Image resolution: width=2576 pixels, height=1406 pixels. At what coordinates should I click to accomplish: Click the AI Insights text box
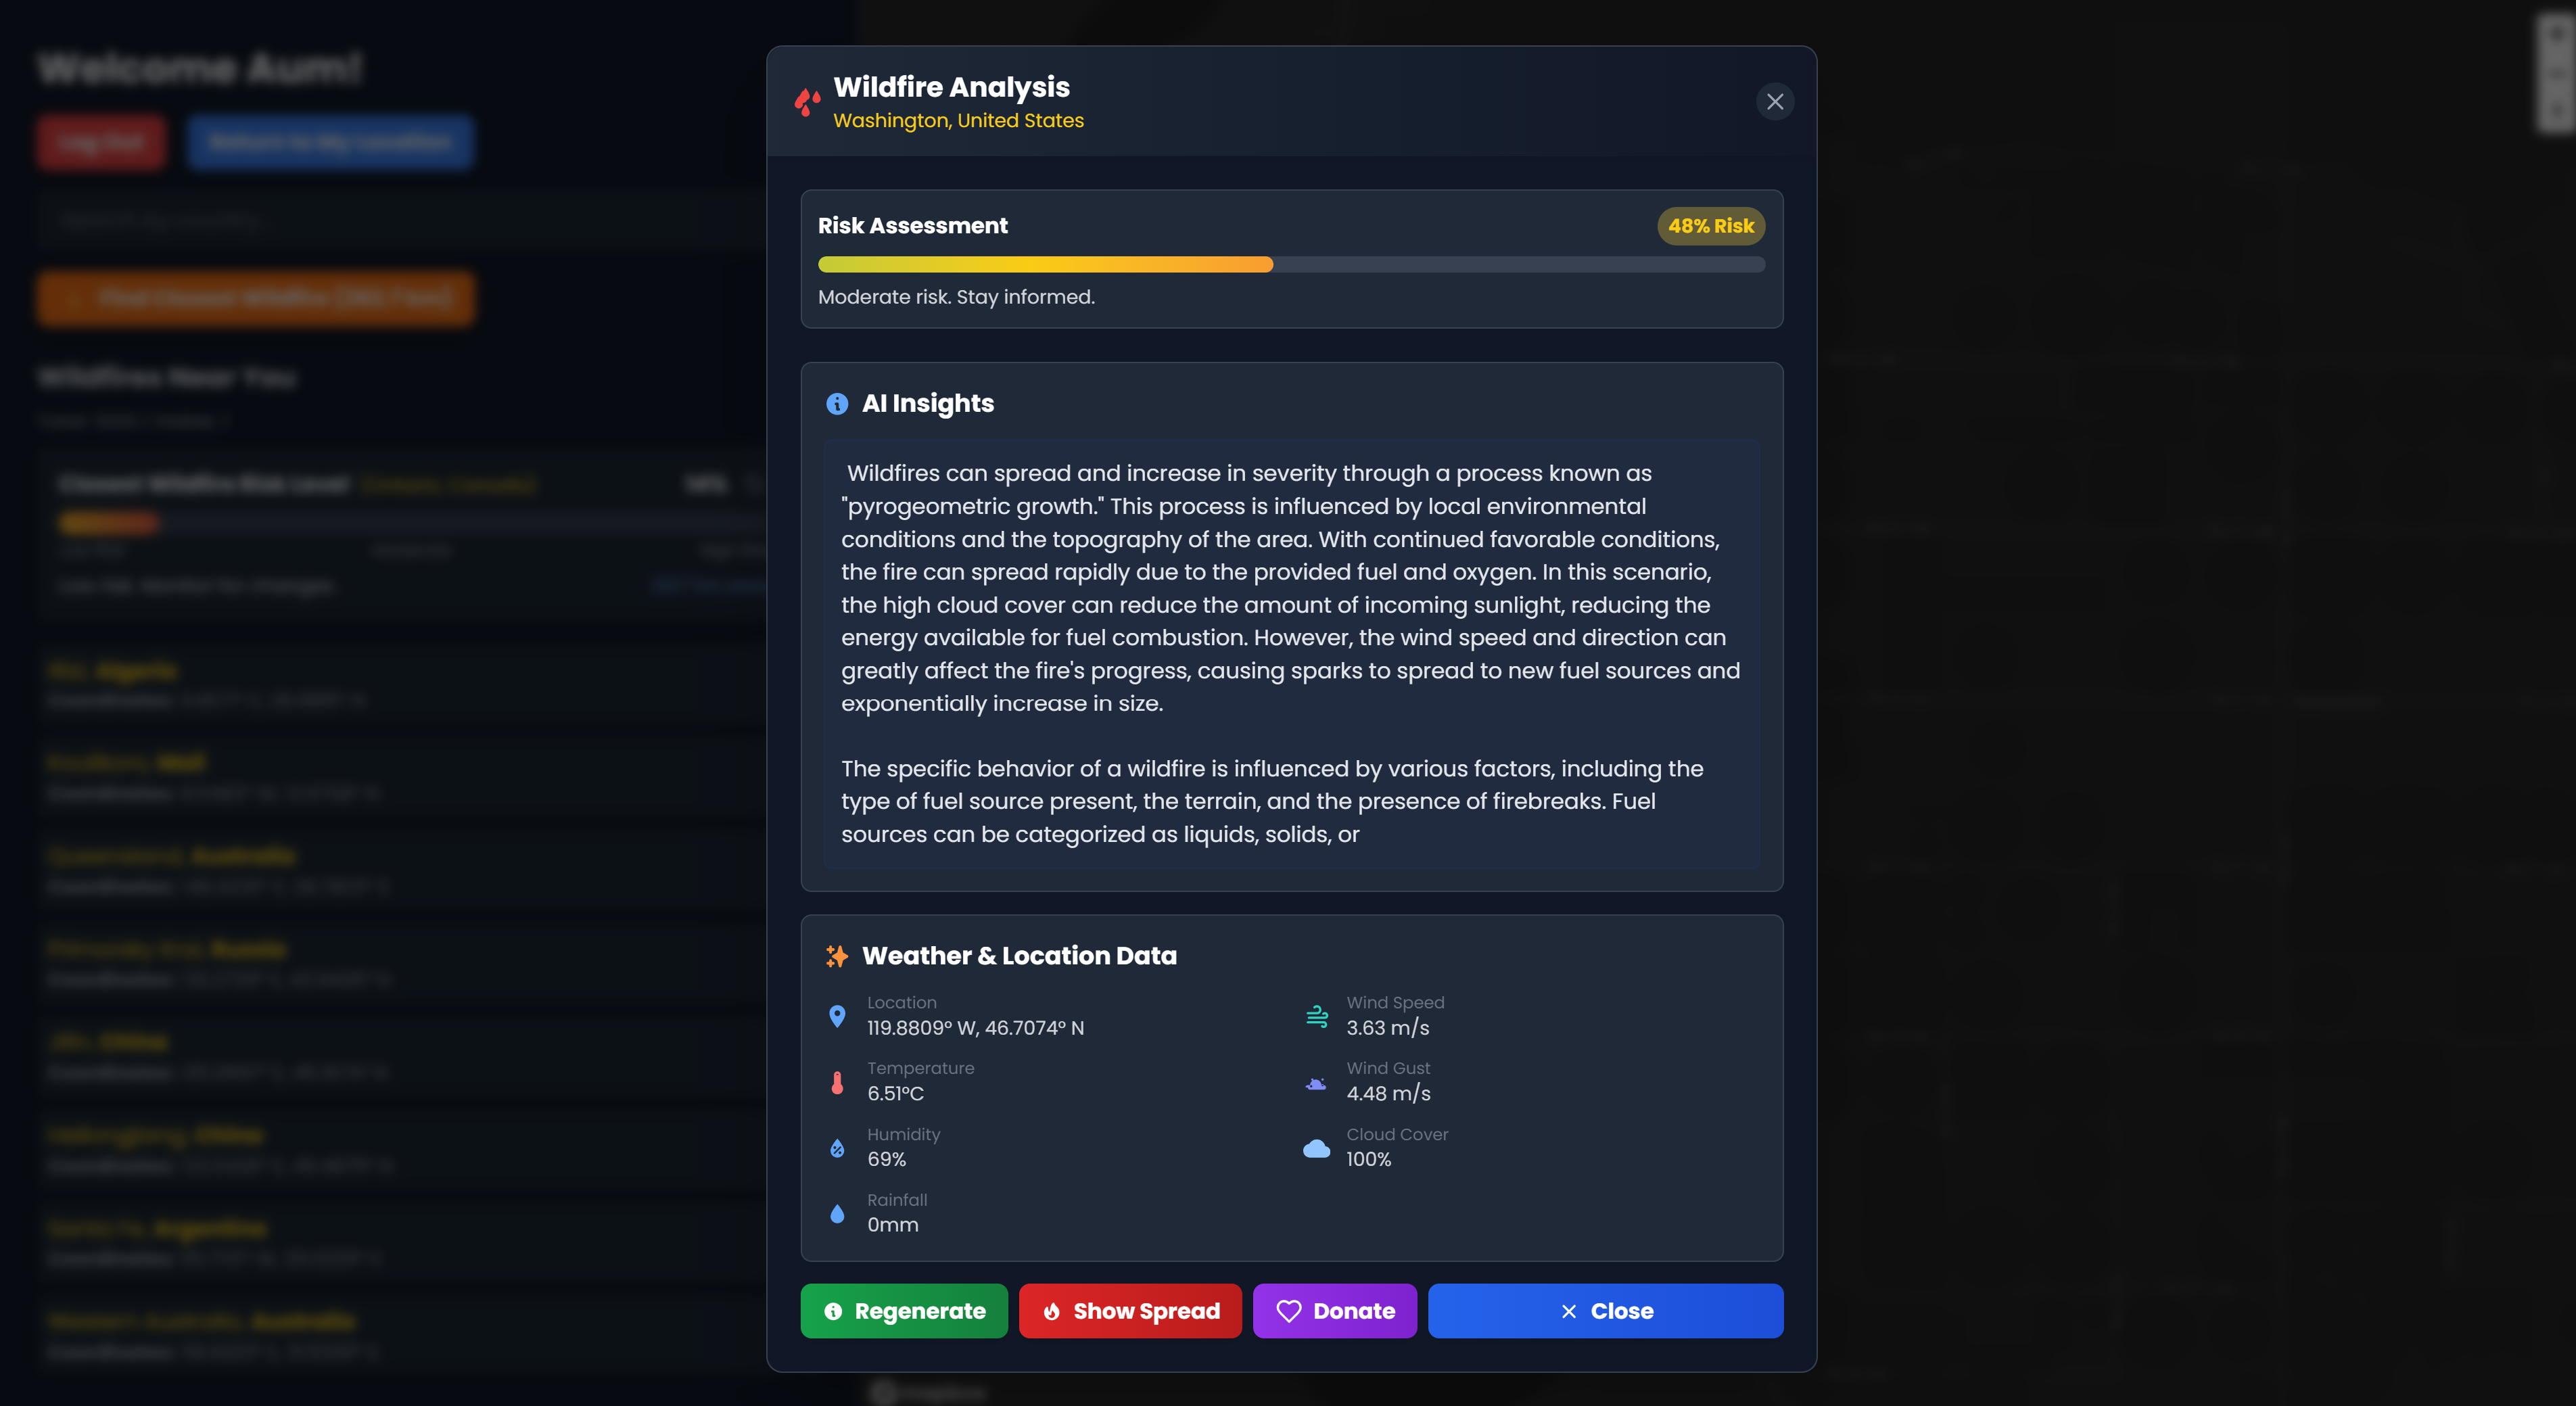click(x=1290, y=653)
